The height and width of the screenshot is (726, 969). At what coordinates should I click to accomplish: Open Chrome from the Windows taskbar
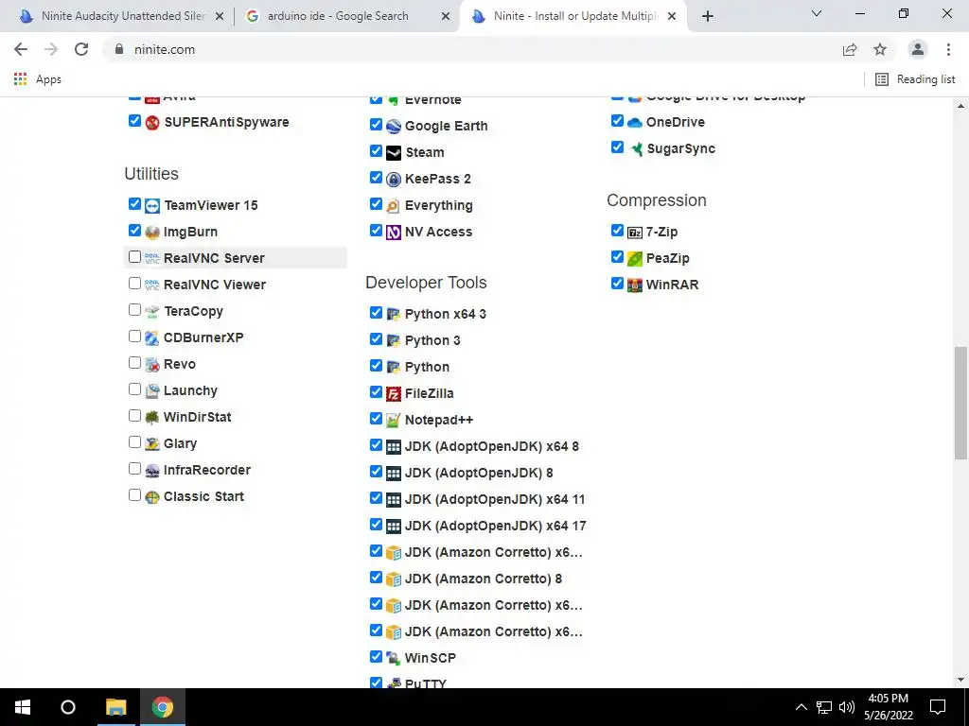click(x=163, y=707)
